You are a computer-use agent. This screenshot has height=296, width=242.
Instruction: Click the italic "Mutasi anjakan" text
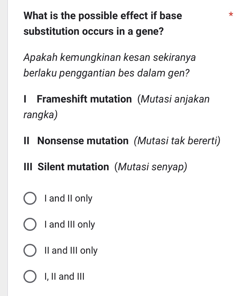175,99
